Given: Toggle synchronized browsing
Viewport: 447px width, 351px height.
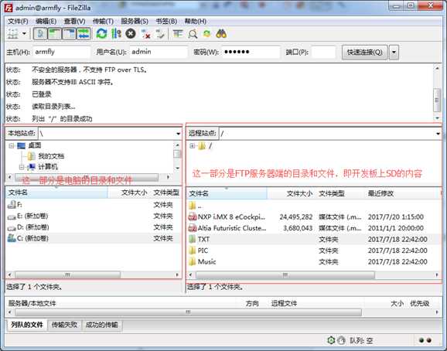Looking at the screenshot, I should (x=207, y=34).
